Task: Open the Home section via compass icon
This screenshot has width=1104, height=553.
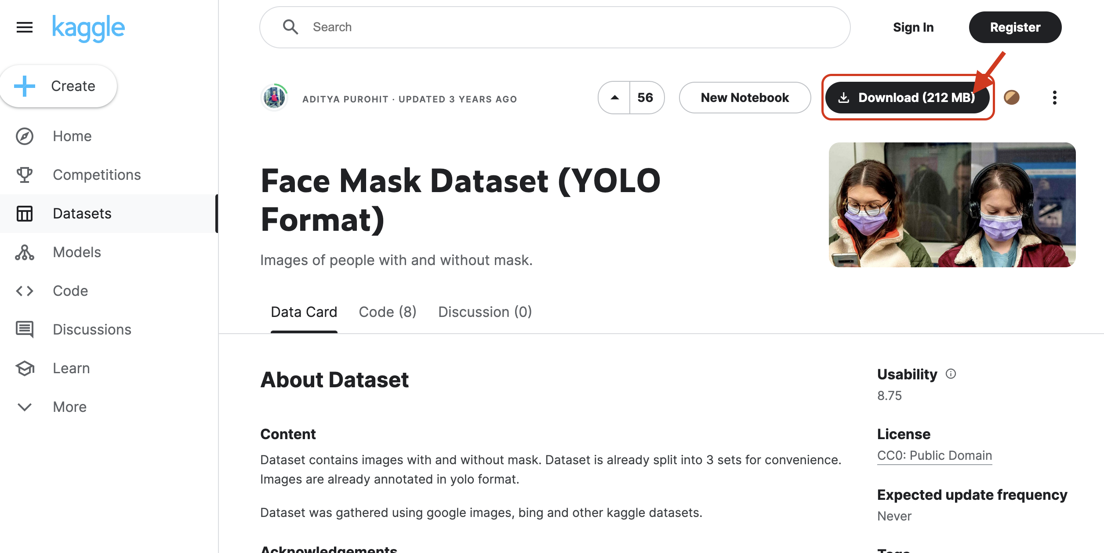Action: [x=24, y=136]
